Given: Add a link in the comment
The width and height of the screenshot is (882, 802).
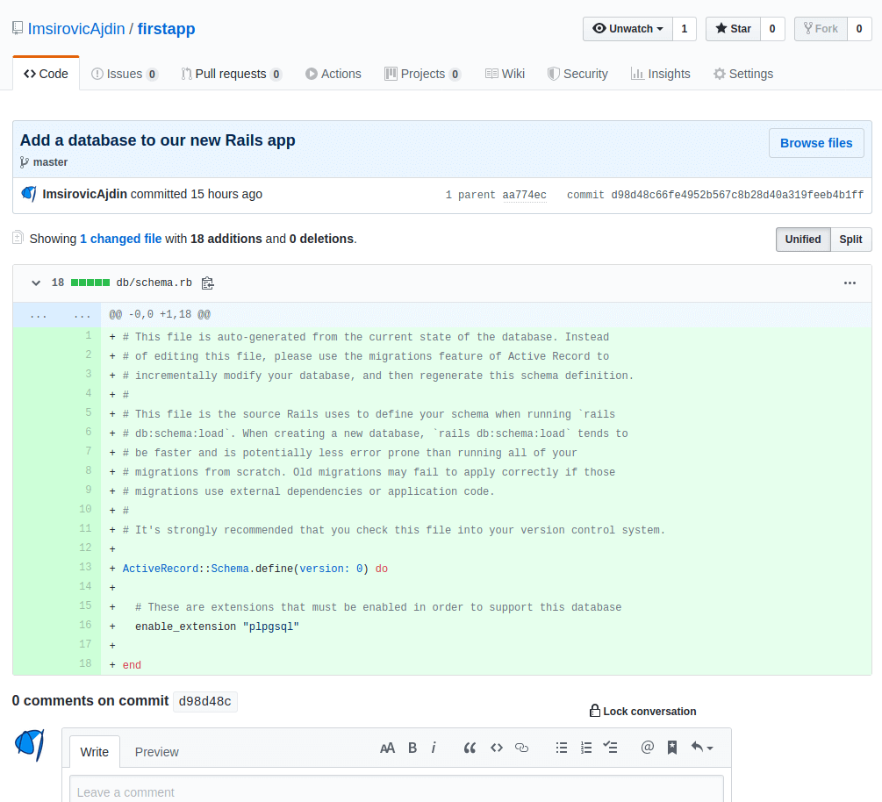Looking at the screenshot, I should tap(521, 748).
